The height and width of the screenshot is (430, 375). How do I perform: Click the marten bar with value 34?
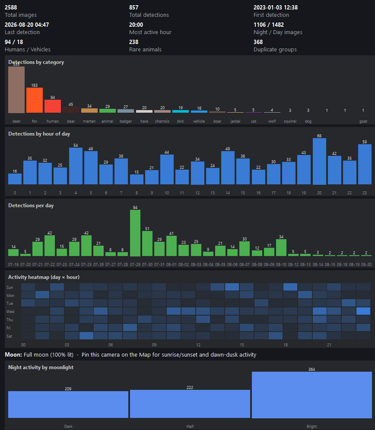click(89, 111)
